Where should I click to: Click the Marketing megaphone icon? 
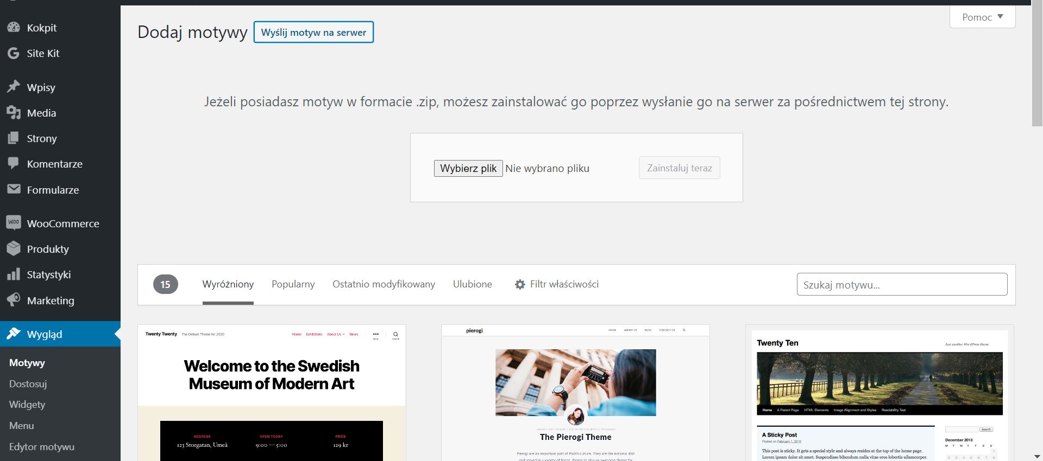point(14,300)
